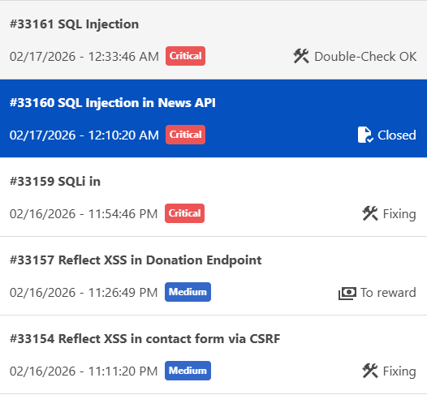
Task: Click the document-check icon beside Closed
Action: pos(365,135)
